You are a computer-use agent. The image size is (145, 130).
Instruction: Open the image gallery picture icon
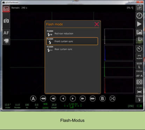tap(139, 32)
